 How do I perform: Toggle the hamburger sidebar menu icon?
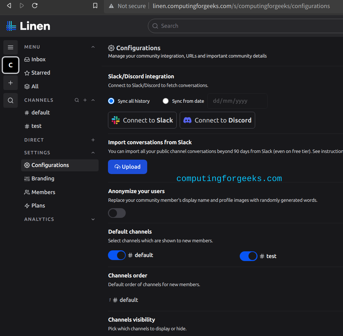pyautogui.click(x=10, y=47)
